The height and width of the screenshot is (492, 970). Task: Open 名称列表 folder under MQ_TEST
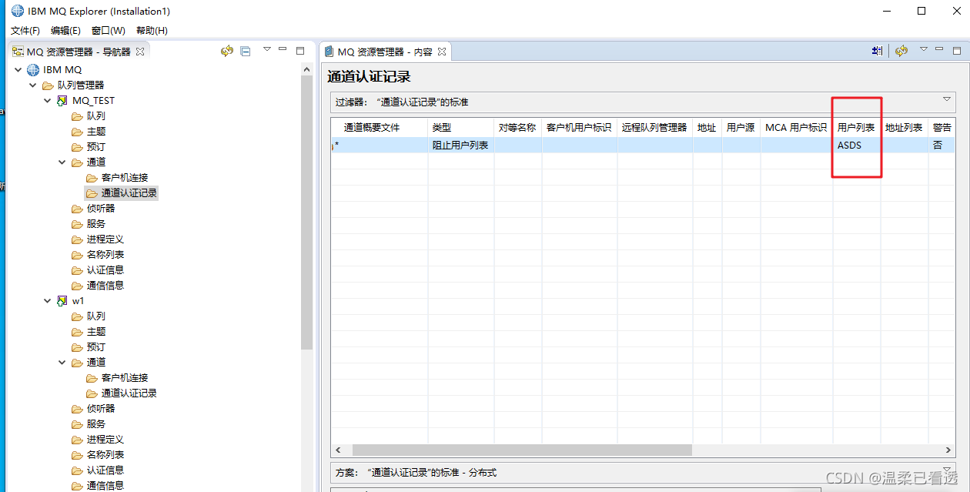point(105,255)
